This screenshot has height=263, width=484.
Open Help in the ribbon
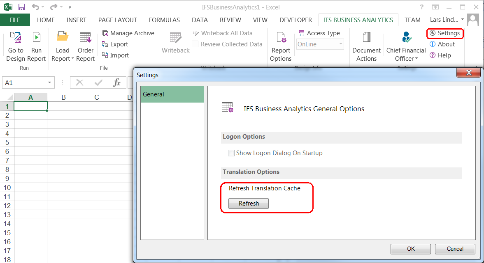pyautogui.click(x=440, y=55)
